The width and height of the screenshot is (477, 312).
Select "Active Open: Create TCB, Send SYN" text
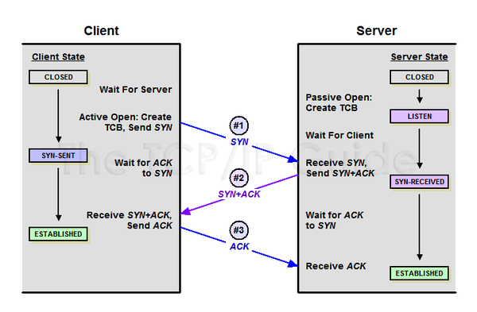tap(126, 122)
